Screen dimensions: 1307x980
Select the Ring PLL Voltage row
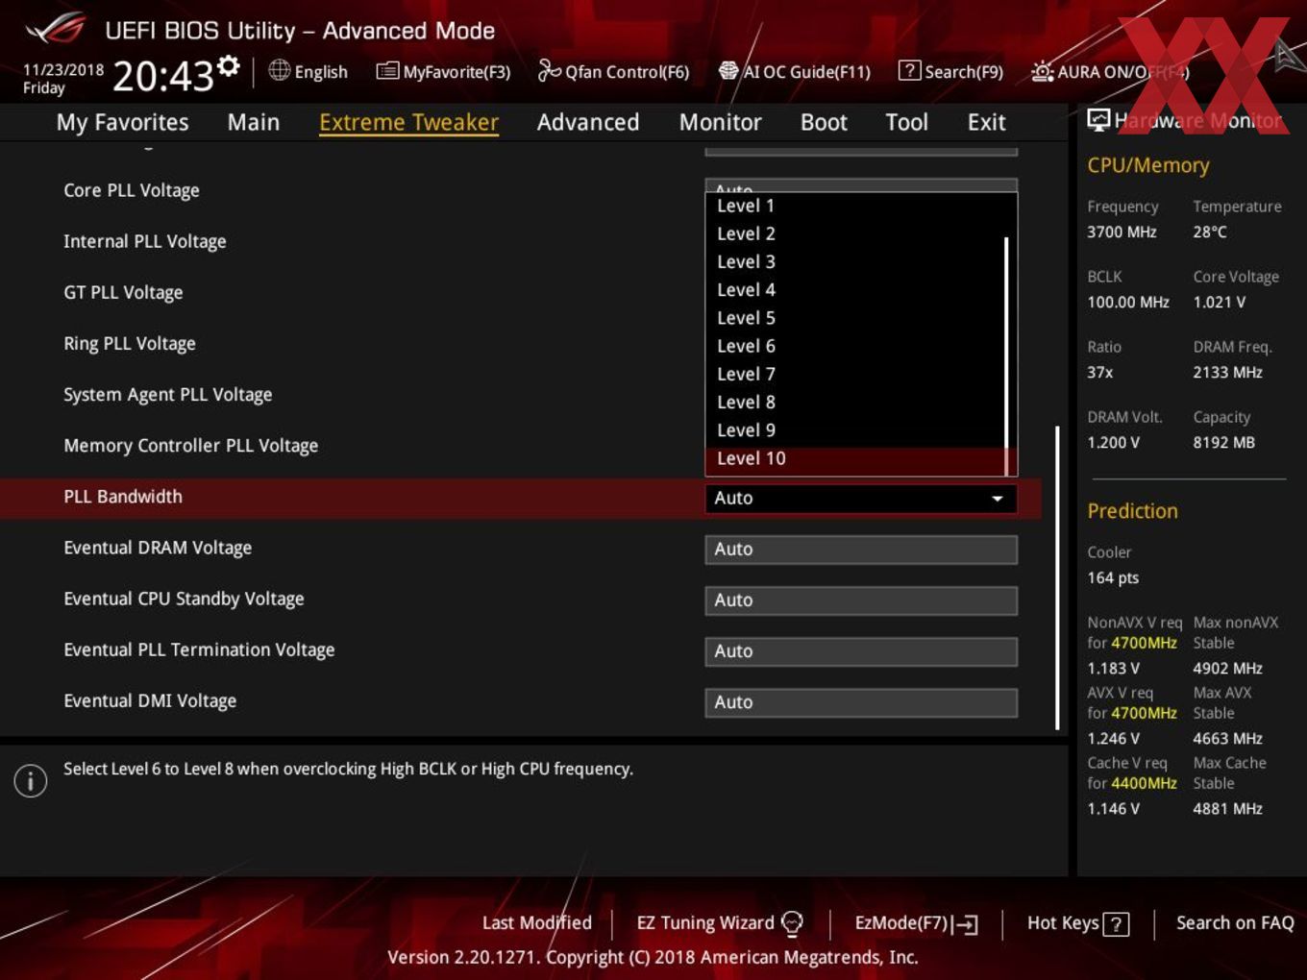130,343
